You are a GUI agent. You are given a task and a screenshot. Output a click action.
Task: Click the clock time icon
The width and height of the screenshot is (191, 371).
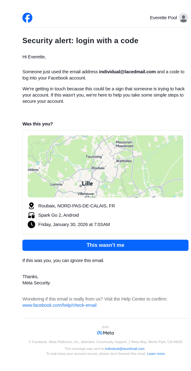[x=31, y=224]
